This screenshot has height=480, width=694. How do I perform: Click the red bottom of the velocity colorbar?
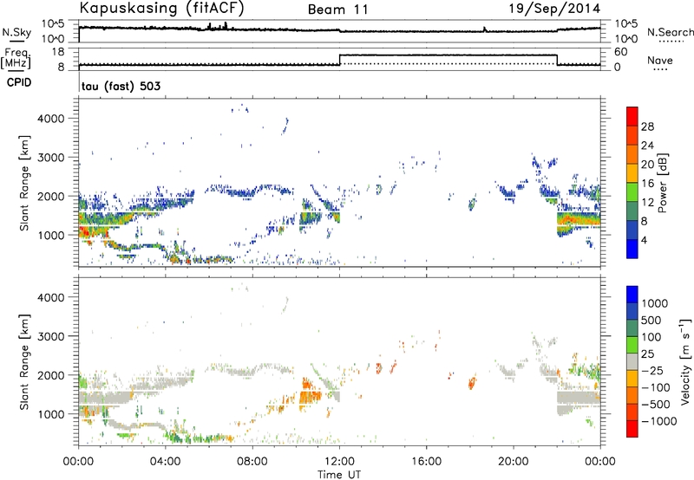click(x=632, y=429)
